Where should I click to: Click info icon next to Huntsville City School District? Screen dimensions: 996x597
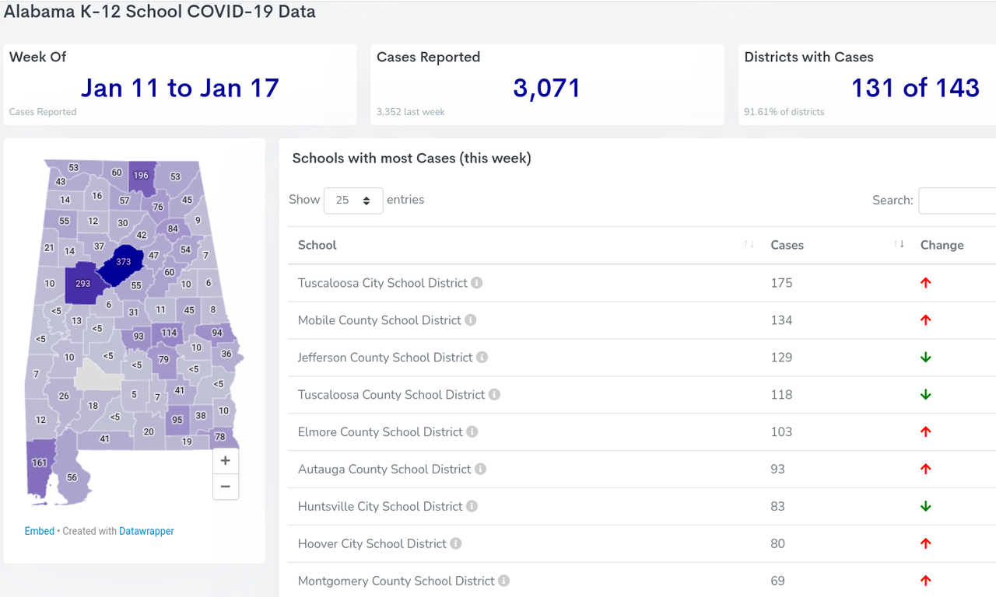pos(472,507)
